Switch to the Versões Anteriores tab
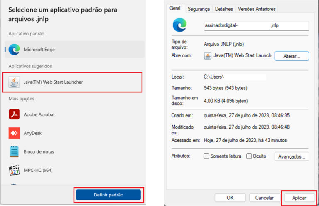The image size is (319, 206). click(256, 9)
